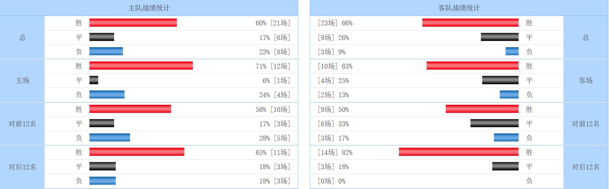The width and height of the screenshot is (609, 189).
Task: Click the 主场 row group label
Action: click(22, 80)
